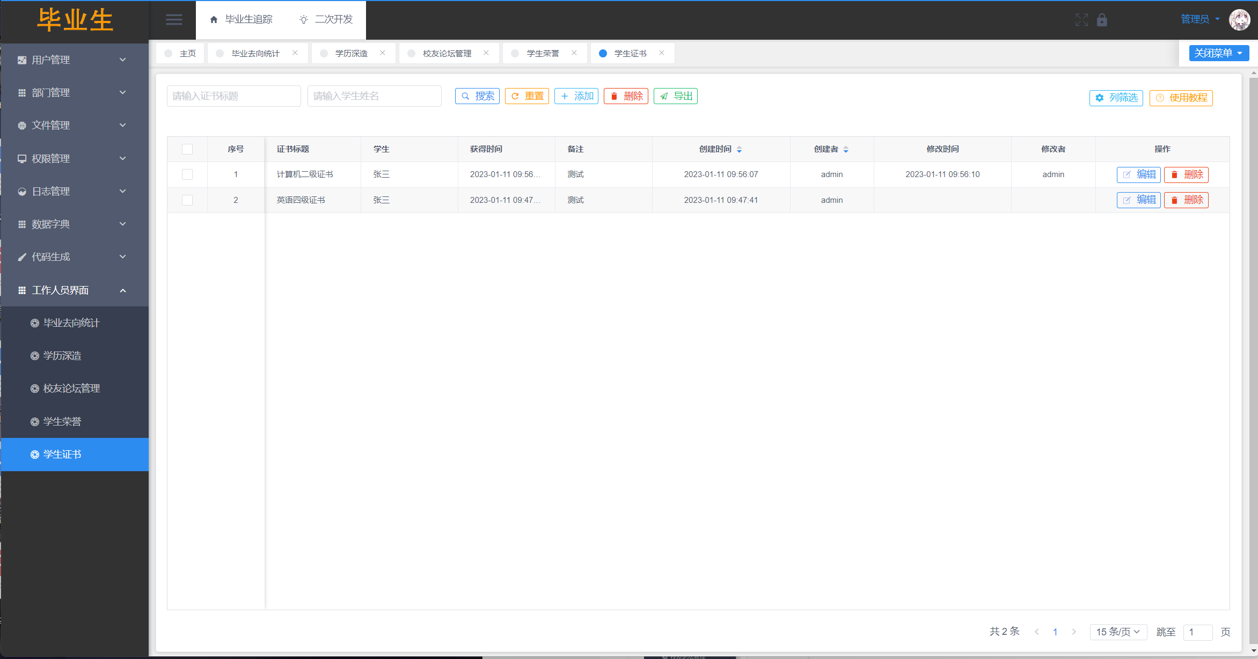Image resolution: width=1258 pixels, height=659 pixels.
Task: Click the lock screen icon
Action: point(1102,20)
